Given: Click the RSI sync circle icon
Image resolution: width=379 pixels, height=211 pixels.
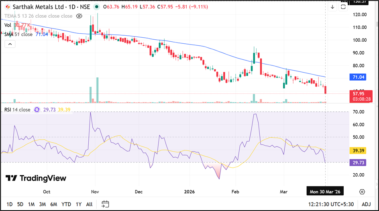Looking at the screenshot, I should pyautogui.click(x=37, y=110).
